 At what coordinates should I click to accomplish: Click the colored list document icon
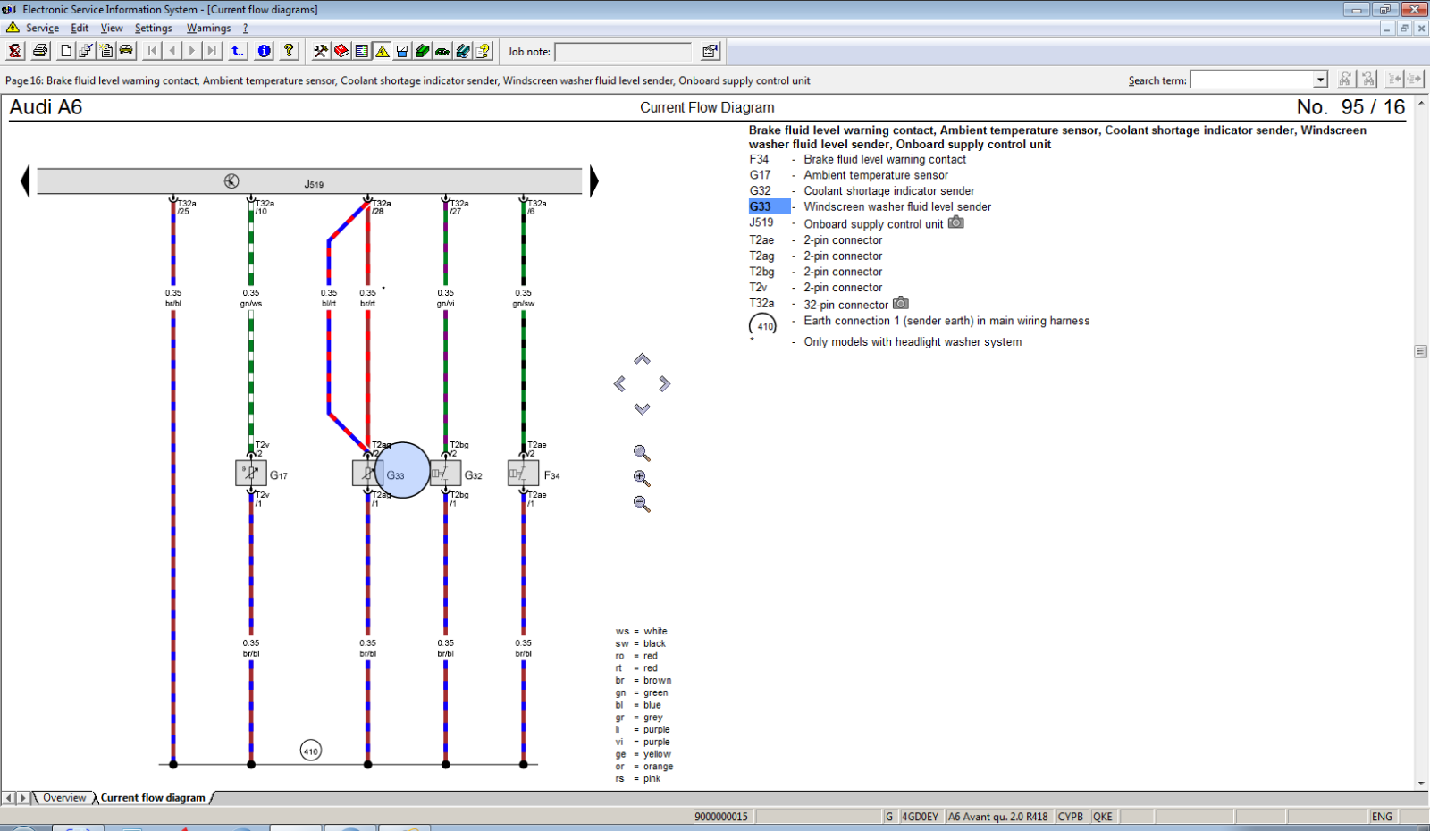click(361, 51)
